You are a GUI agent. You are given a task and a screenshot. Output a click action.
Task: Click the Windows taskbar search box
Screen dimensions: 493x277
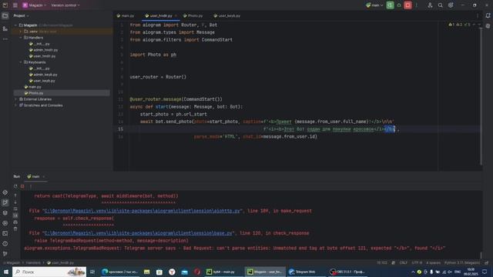tap(49, 272)
